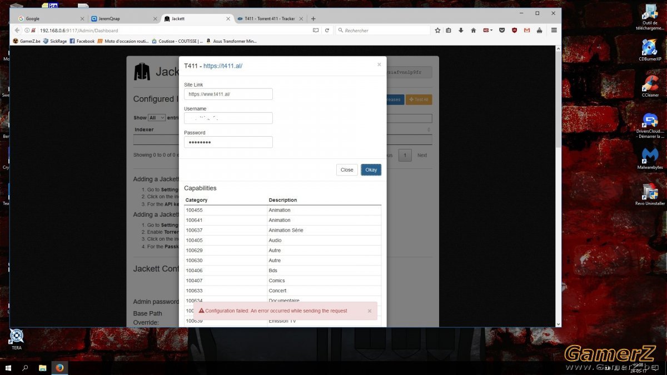The width and height of the screenshot is (667, 375).
Task: Go to the home page icon
Action: point(474,31)
